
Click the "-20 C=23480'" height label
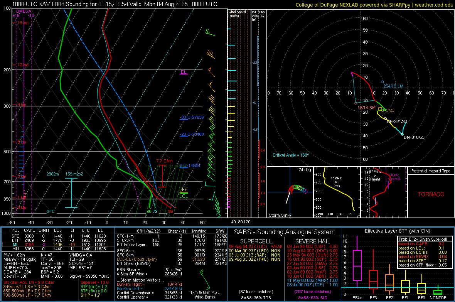[192, 135]
